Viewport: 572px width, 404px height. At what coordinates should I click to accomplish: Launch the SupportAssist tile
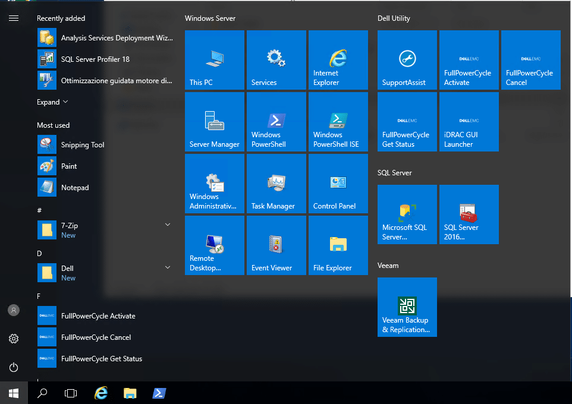407,60
